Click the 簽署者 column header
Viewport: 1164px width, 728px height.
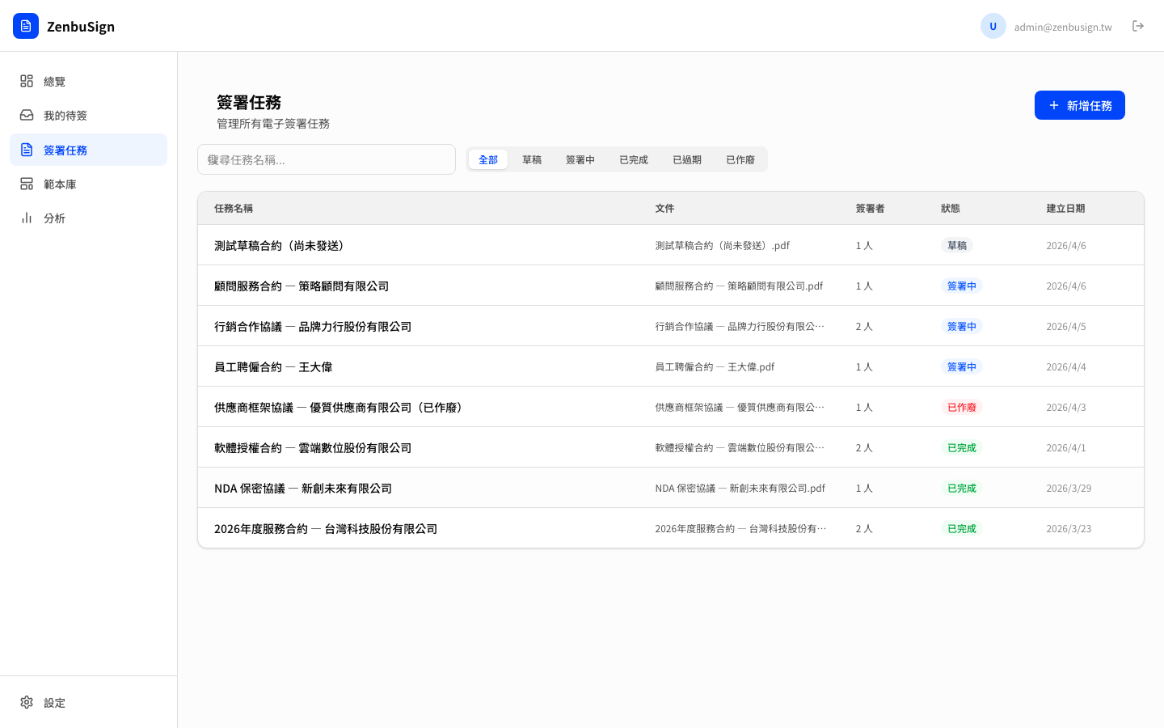click(x=870, y=208)
